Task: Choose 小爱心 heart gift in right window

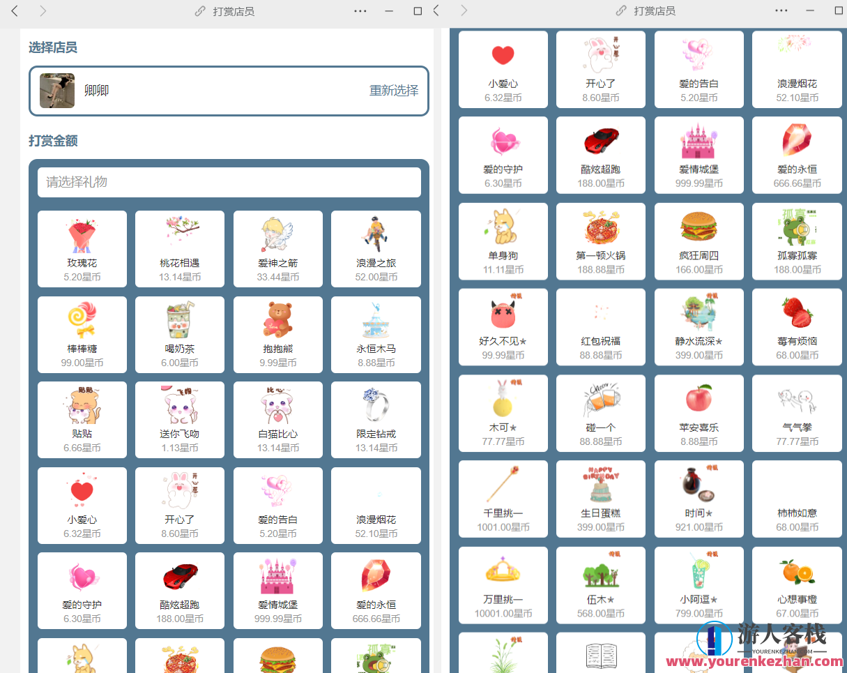Action: (503, 69)
